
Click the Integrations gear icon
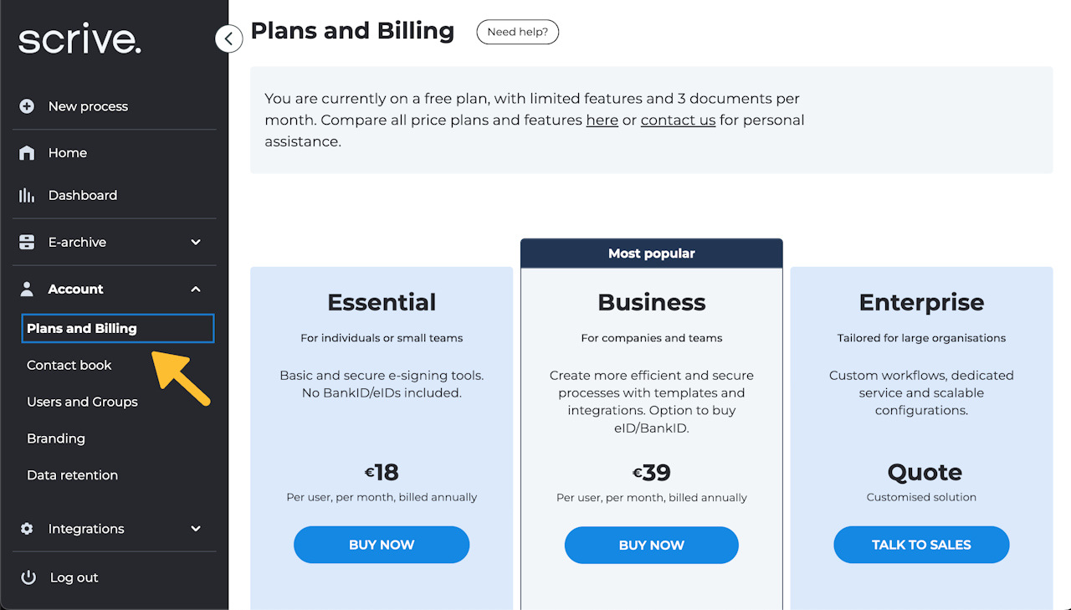27,529
